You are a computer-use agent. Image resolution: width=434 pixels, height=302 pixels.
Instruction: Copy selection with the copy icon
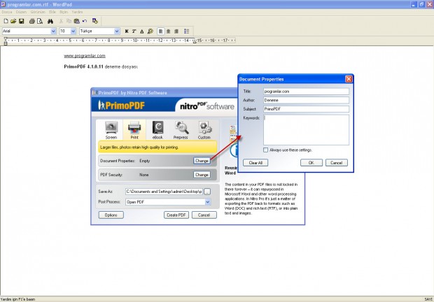(x=69, y=21)
